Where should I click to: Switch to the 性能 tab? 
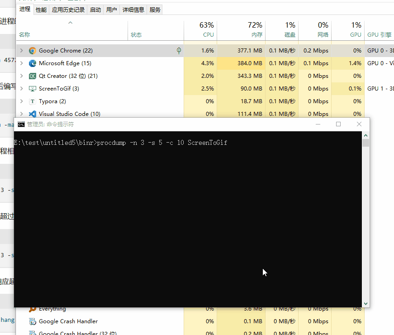coord(41,10)
